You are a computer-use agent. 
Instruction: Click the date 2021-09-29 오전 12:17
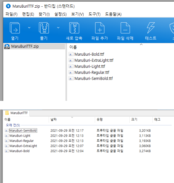tap(67, 130)
